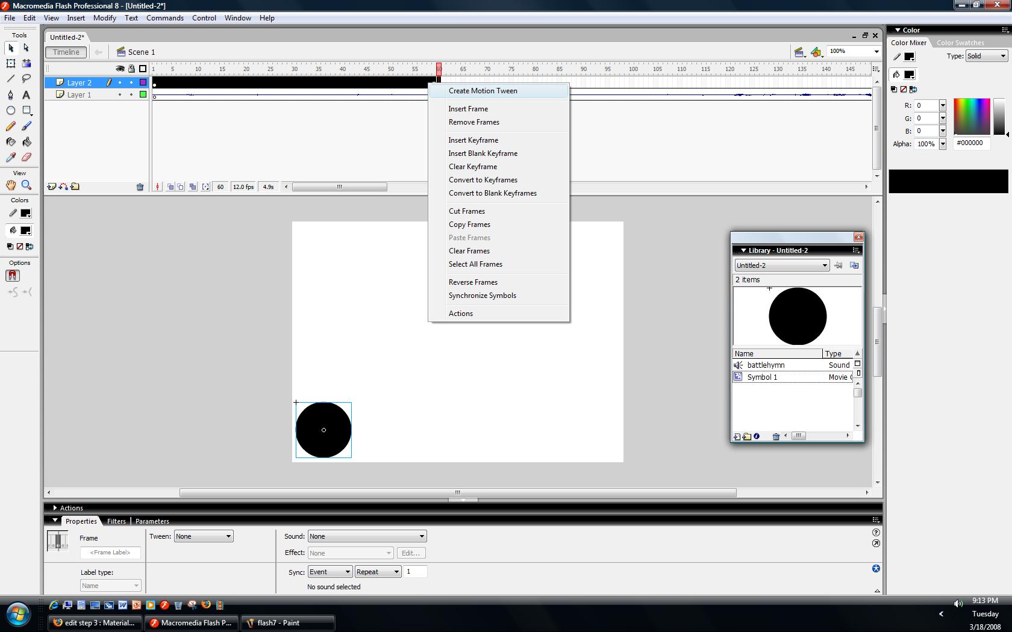Collapse the Library panel header

(743, 250)
